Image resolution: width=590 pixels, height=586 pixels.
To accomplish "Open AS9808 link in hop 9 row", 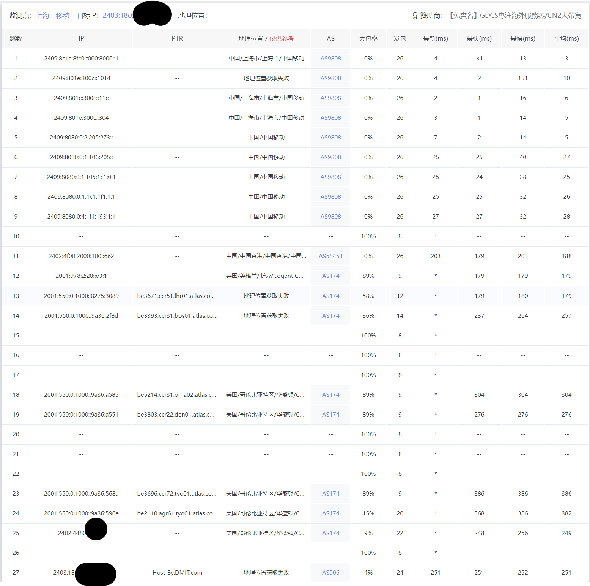I will pos(330,217).
